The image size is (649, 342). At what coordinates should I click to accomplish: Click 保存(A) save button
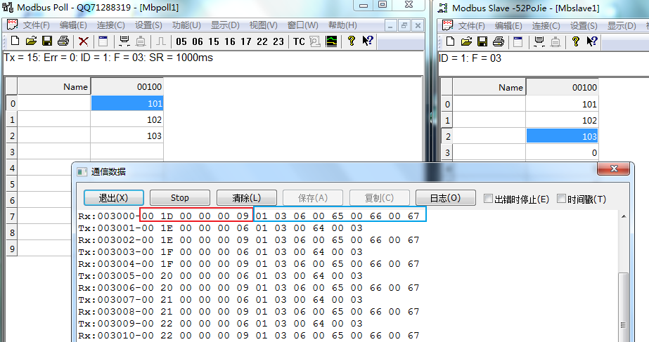(312, 197)
